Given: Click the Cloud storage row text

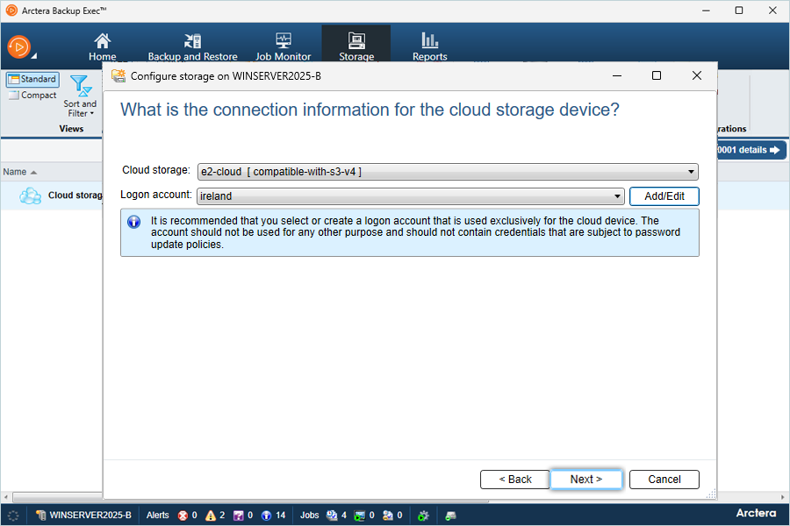Looking at the screenshot, I should (75, 195).
